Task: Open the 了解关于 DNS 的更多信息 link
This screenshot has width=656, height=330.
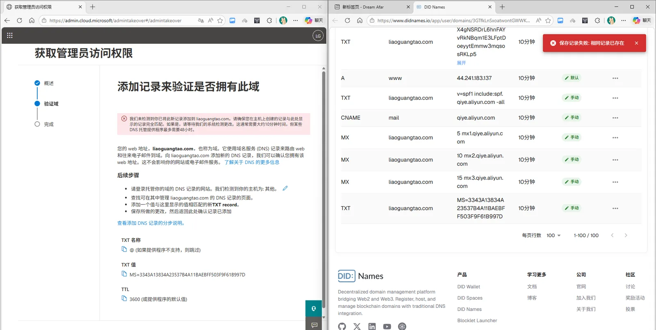Action: coord(252,162)
